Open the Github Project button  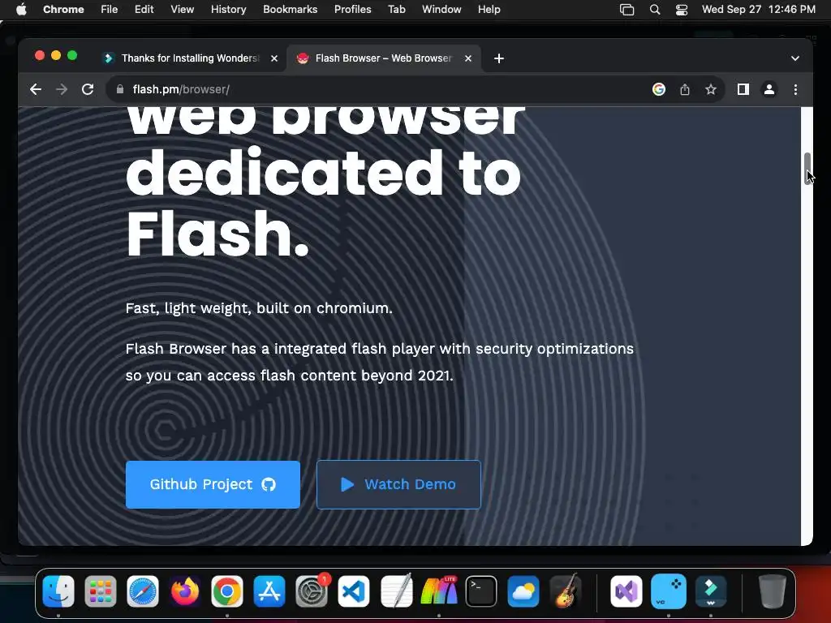coord(213,484)
